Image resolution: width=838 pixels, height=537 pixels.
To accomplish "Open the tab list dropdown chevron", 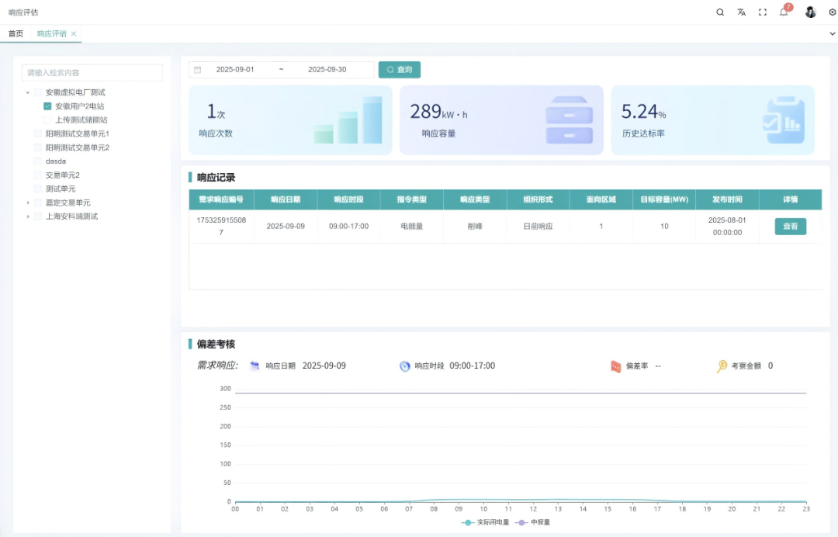I will click(832, 34).
